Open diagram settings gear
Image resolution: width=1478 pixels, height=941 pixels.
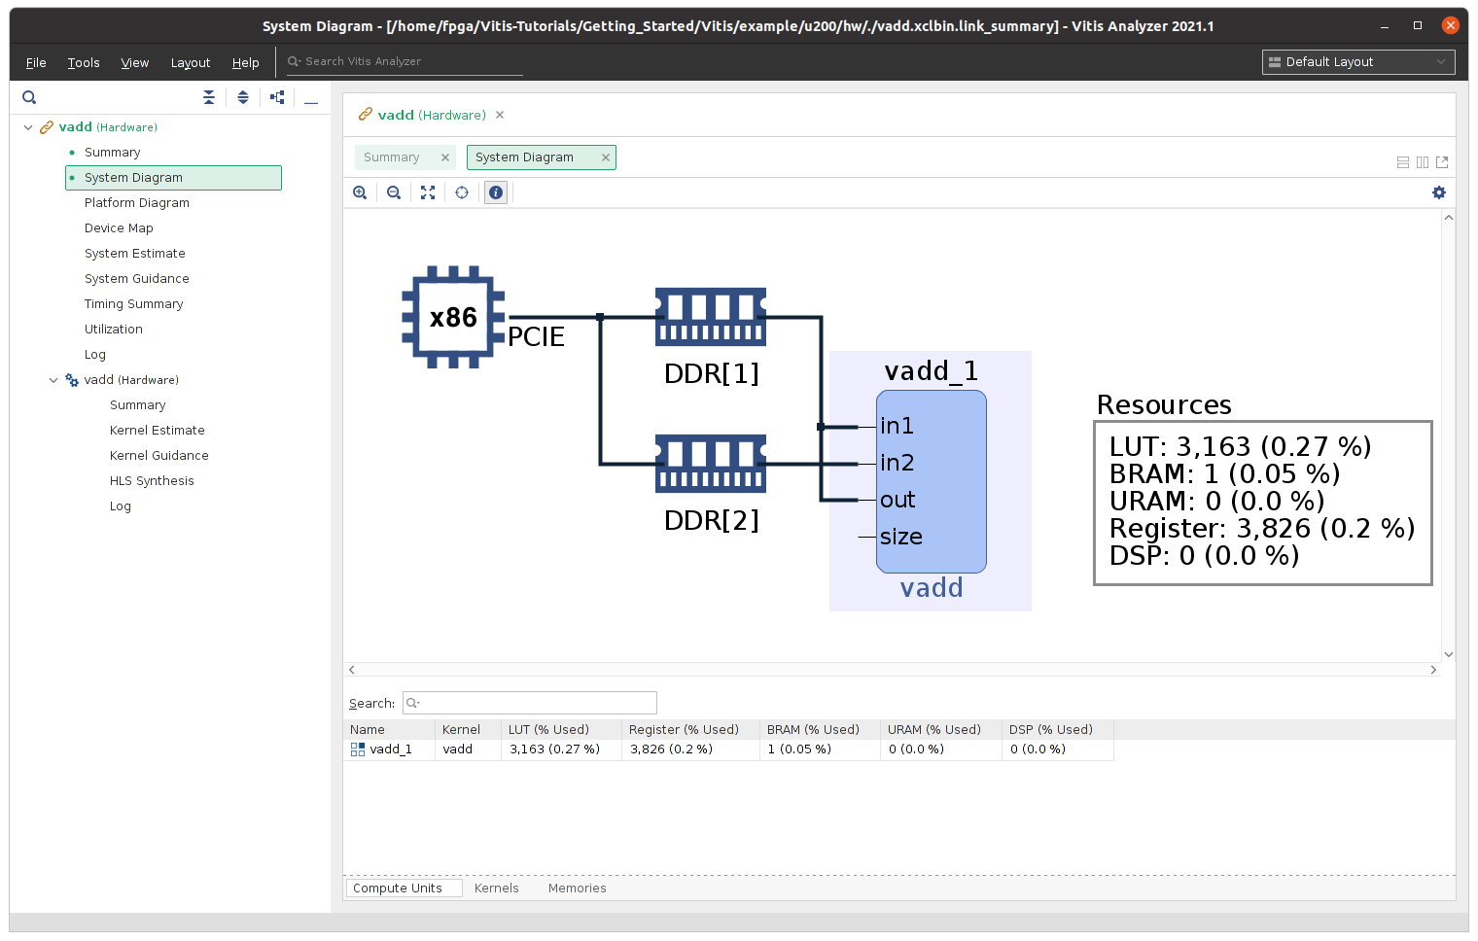1439,192
